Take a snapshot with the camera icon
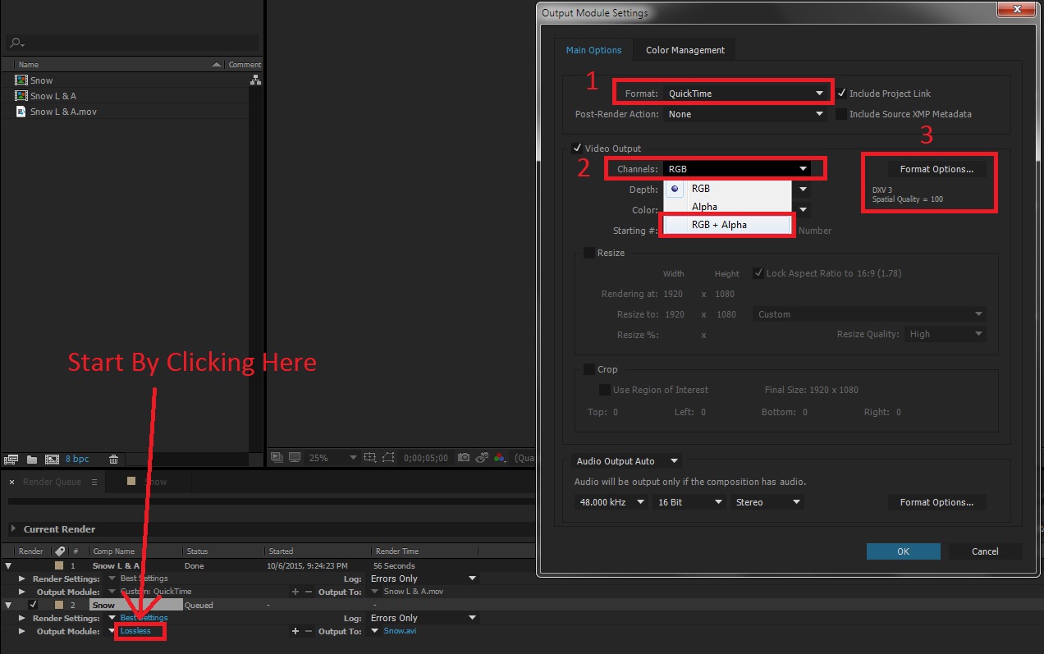This screenshot has height=654, width=1044. click(464, 458)
